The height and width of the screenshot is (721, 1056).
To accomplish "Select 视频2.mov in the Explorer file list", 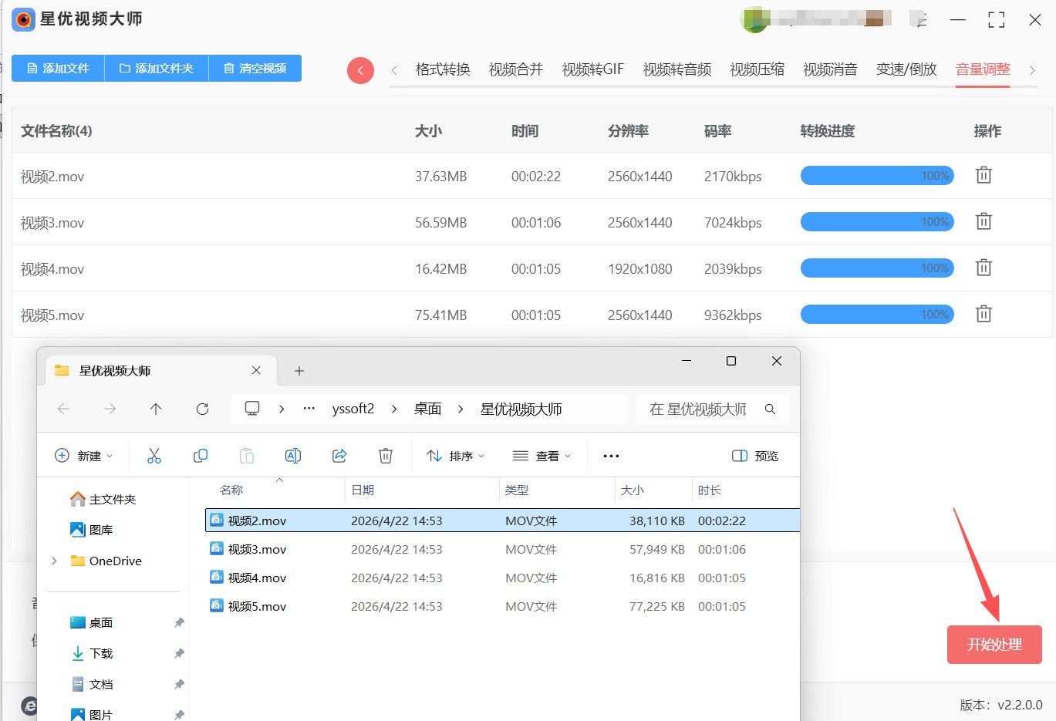I will tap(502, 521).
